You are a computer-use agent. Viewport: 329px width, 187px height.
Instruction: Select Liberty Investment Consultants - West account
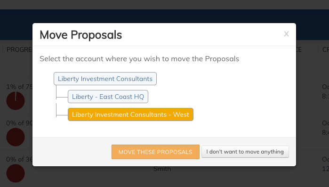point(130,114)
